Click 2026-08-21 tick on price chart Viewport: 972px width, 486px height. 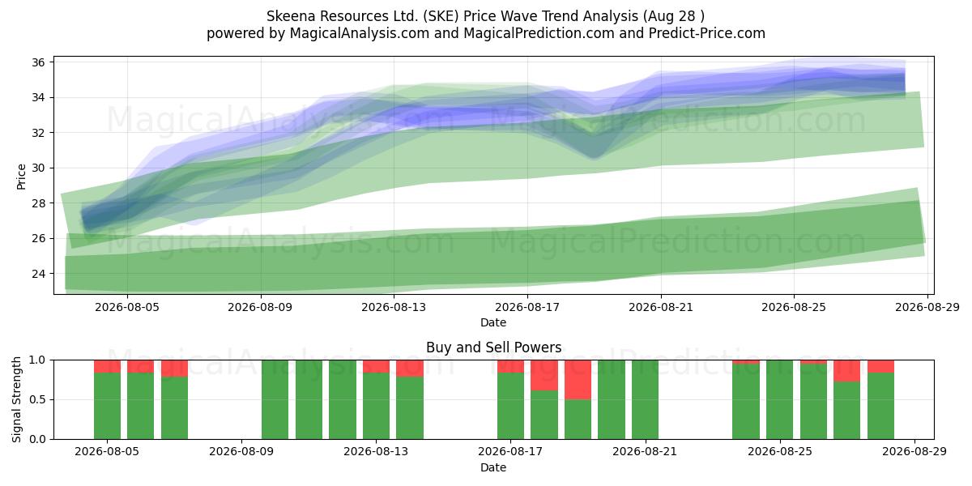click(660, 307)
